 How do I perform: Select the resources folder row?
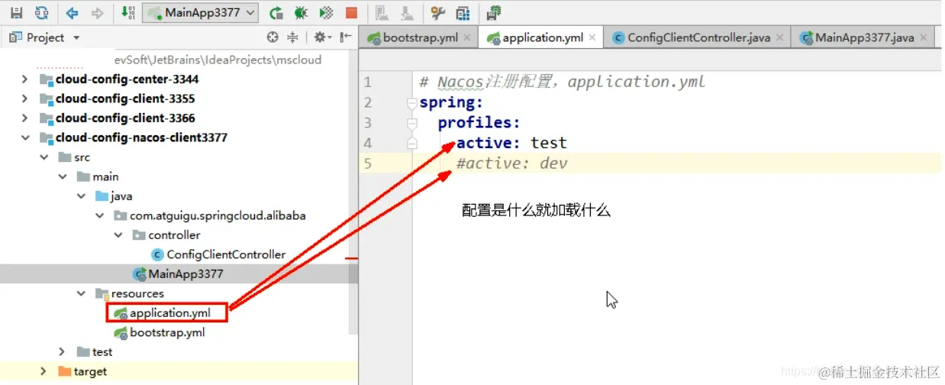[174, 293]
